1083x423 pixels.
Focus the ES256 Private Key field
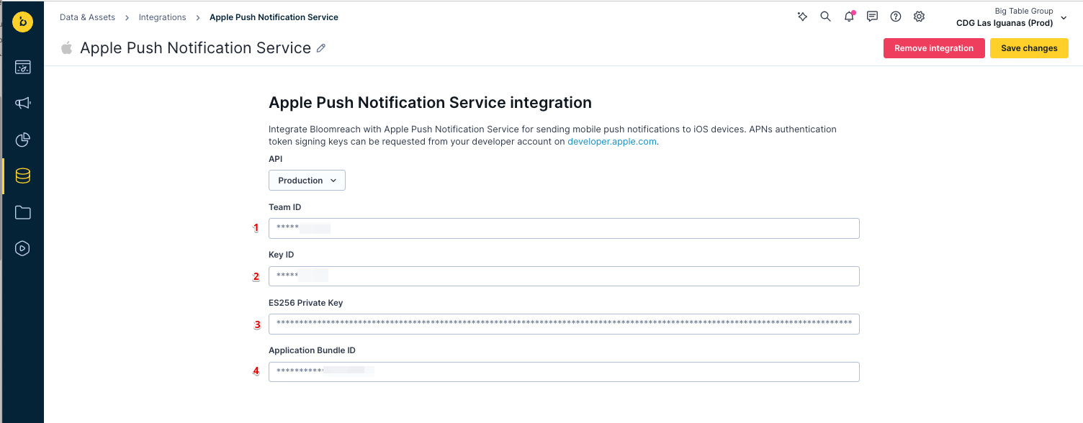point(564,324)
